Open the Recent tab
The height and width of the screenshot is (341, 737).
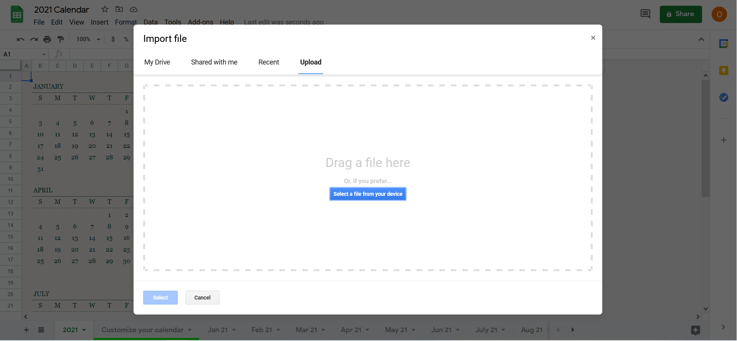point(268,62)
